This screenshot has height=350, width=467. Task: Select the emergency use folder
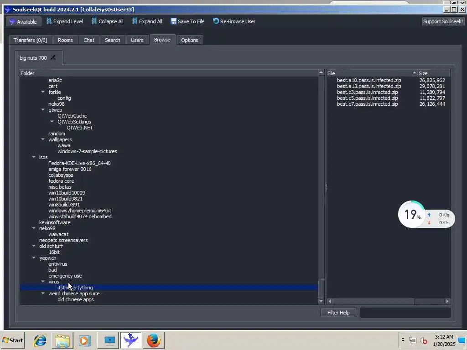click(65, 276)
